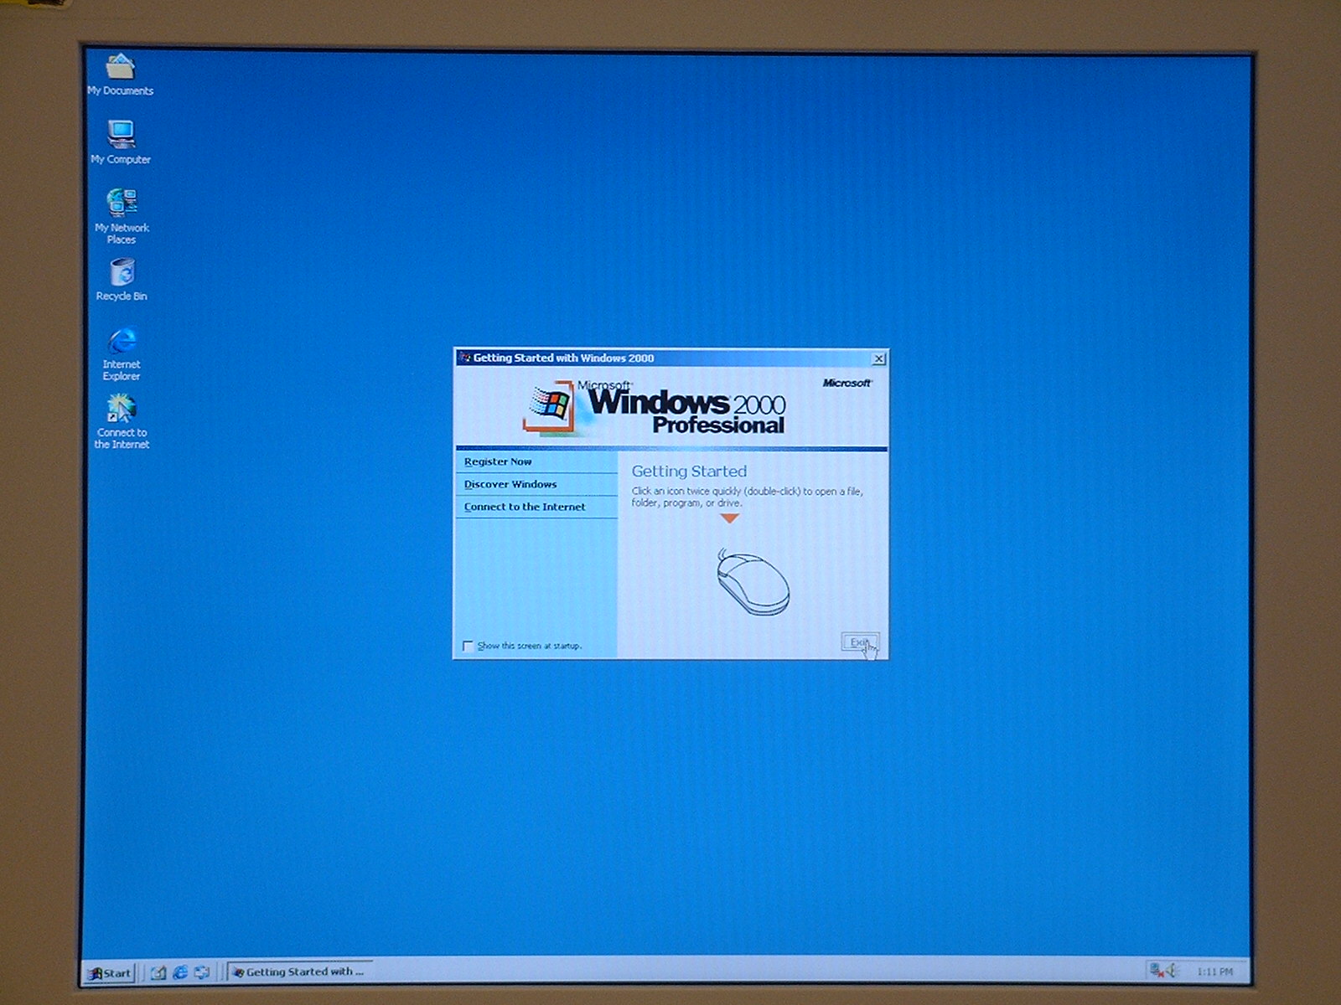1341x1005 pixels.
Task: Click the system clock showing 1:11 PM
Action: [x=1214, y=971]
